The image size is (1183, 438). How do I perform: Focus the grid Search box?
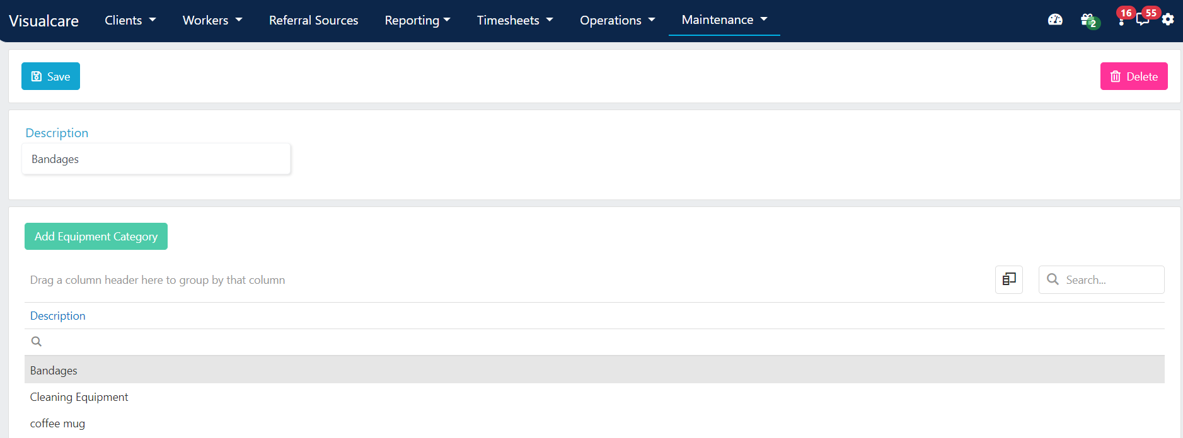[1101, 279]
